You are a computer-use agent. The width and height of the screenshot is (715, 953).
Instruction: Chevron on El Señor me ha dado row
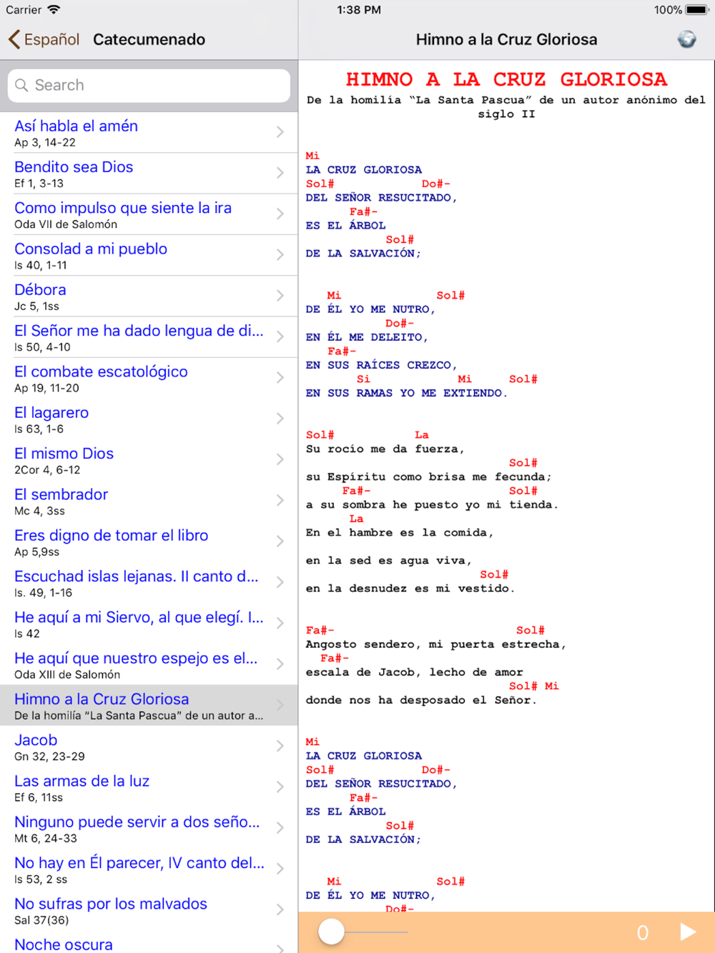280,337
